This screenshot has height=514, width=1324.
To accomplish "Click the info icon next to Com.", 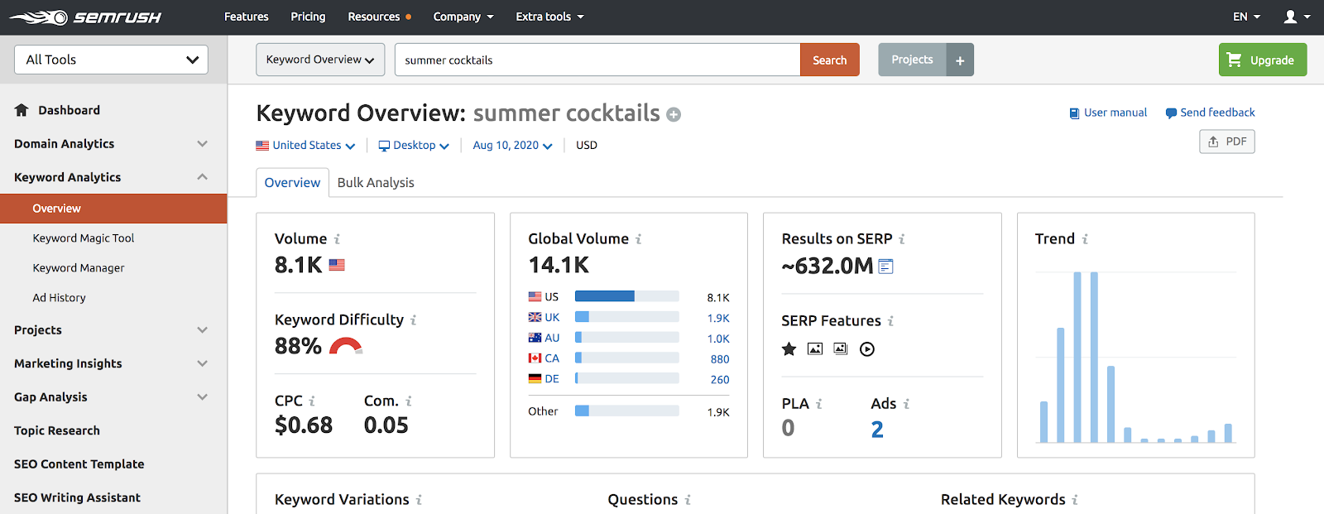I will 409,401.
